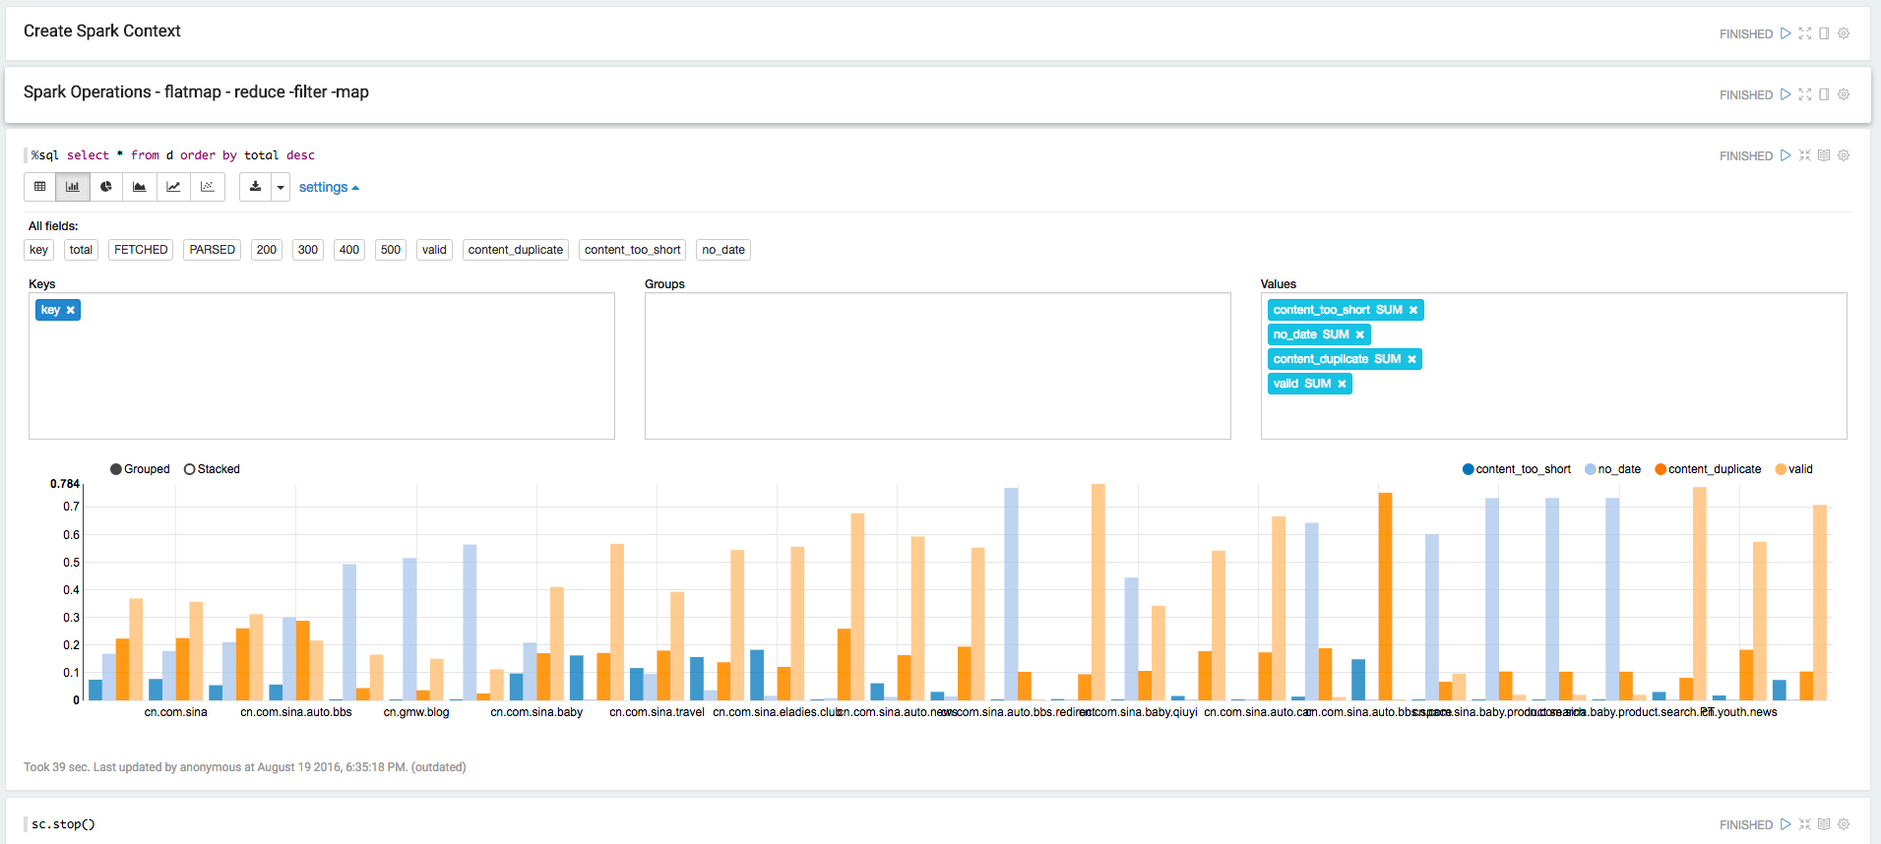Toggle content_too_short series in legend
This screenshot has width=1881, height=844.
coord(1517,469)
